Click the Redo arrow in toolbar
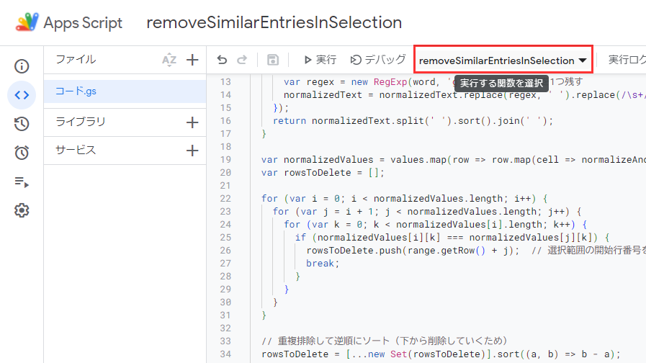Screen dimensions: 646x363 pos(242,60)
